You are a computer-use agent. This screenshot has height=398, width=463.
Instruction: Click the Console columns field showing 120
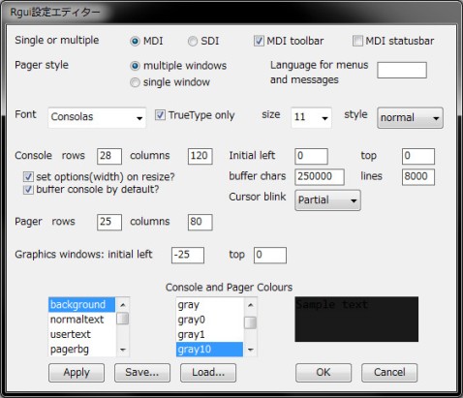click(201, 156)
